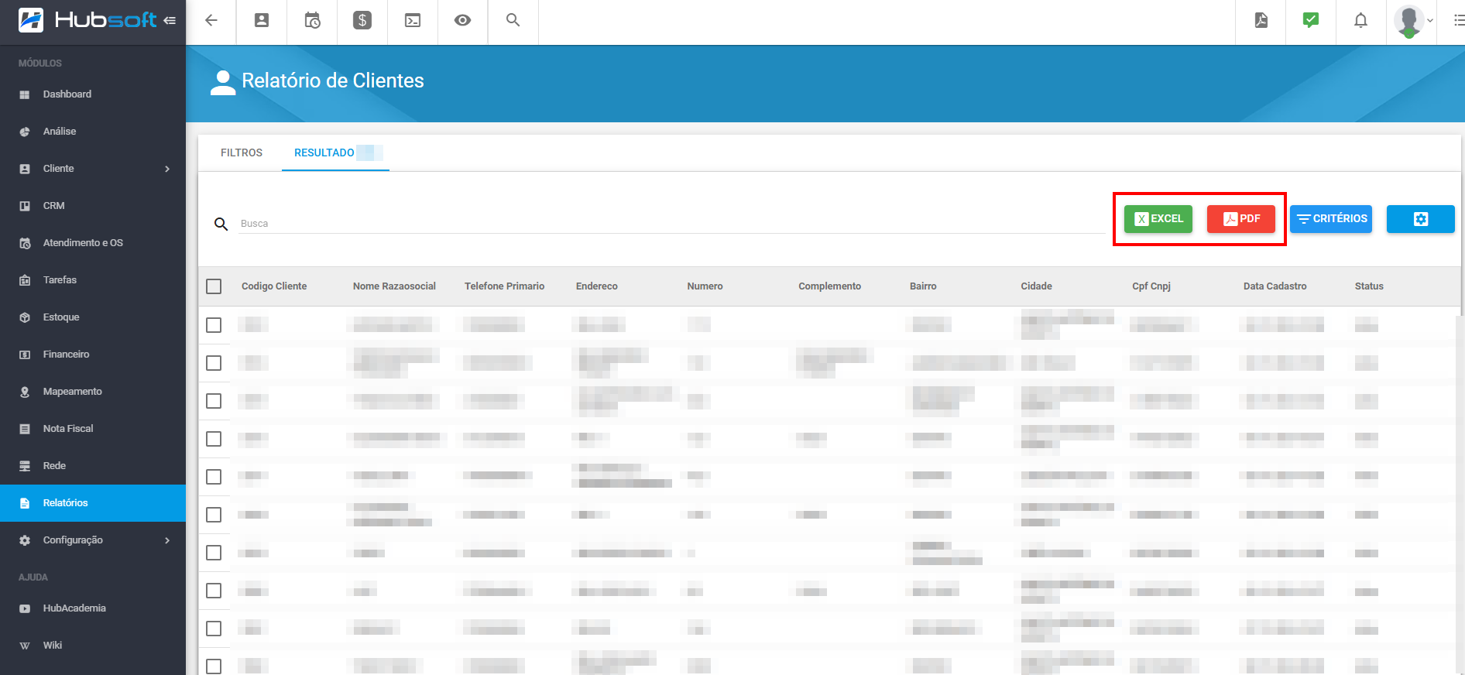This screenshot has height=675, width=1465.
Task: Open the CRM module
Action: tap(93, 206)
